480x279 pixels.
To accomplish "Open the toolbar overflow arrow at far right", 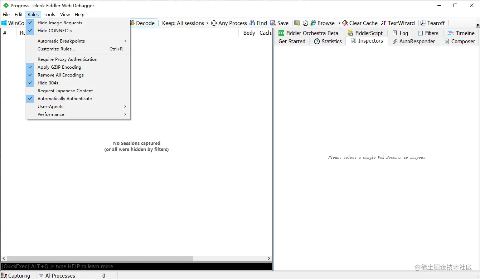I will (x=477, y=26).
